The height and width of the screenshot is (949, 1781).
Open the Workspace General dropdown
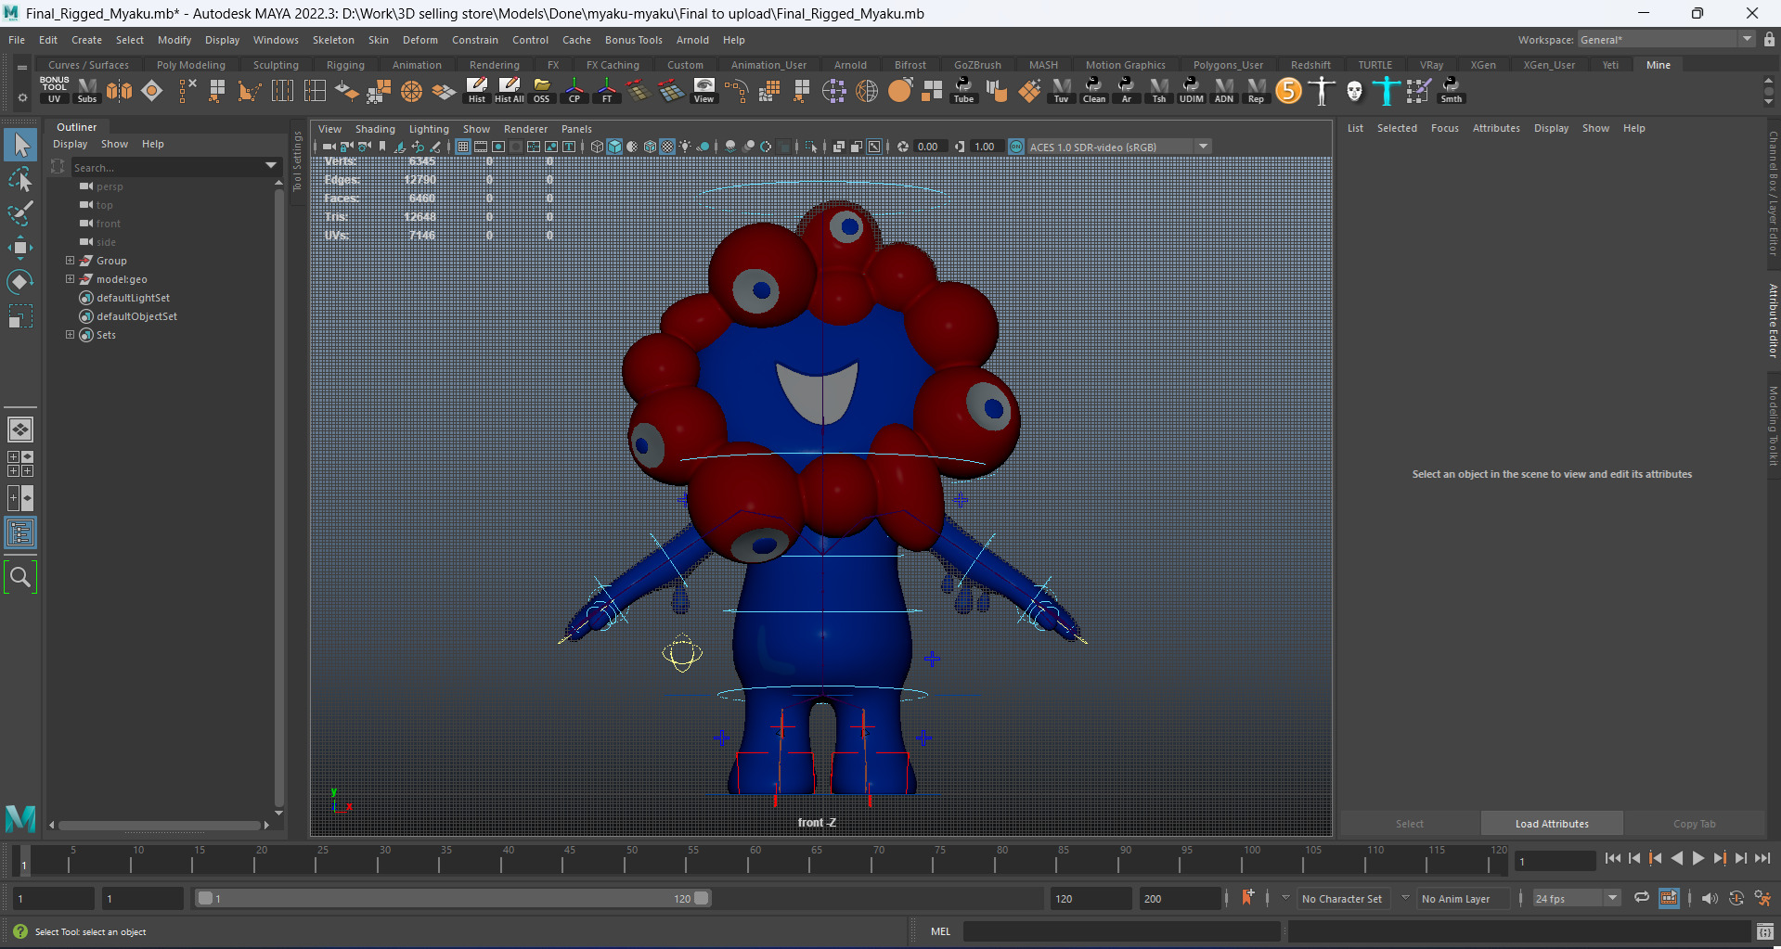point(1666,39)
